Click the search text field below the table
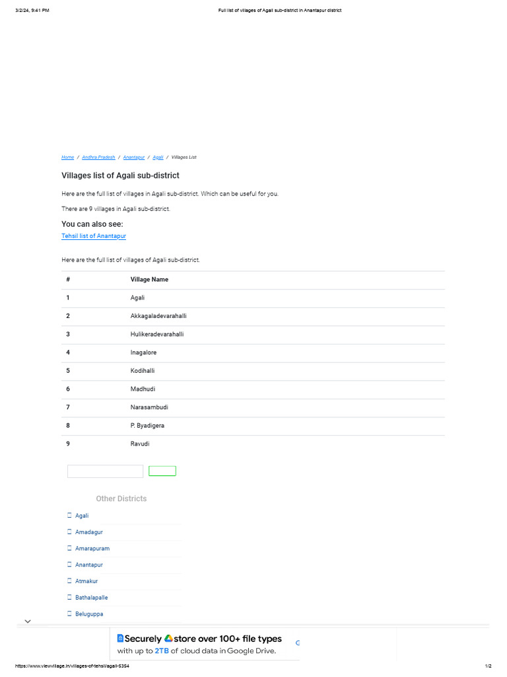507x677 pixels. pos(105,471)
